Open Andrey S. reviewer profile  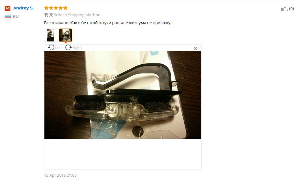(23, 8)
